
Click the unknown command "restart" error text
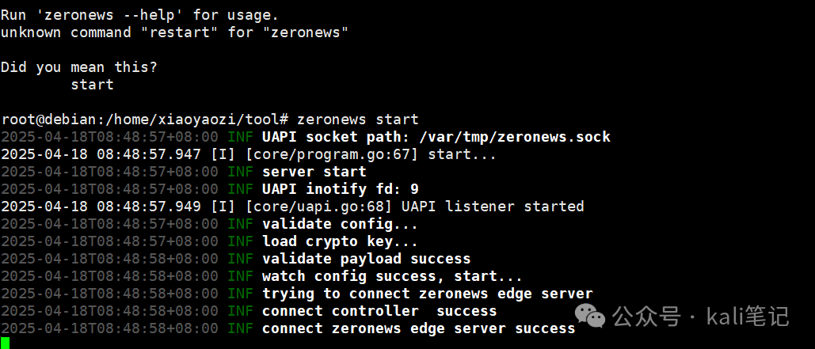pos(174,32)
